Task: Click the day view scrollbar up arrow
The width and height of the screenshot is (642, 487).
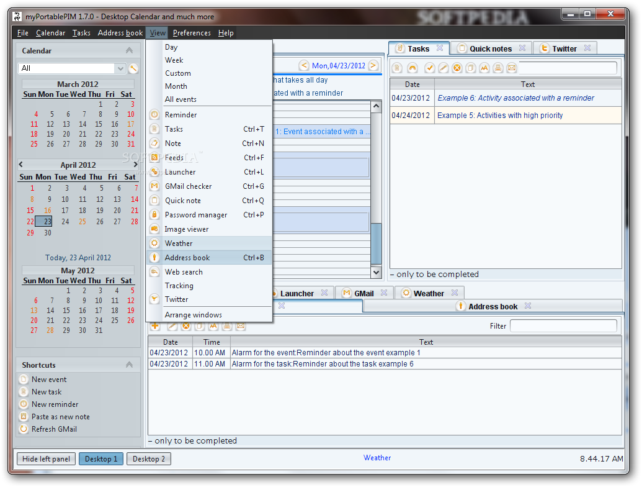Action: pos(377,107)
